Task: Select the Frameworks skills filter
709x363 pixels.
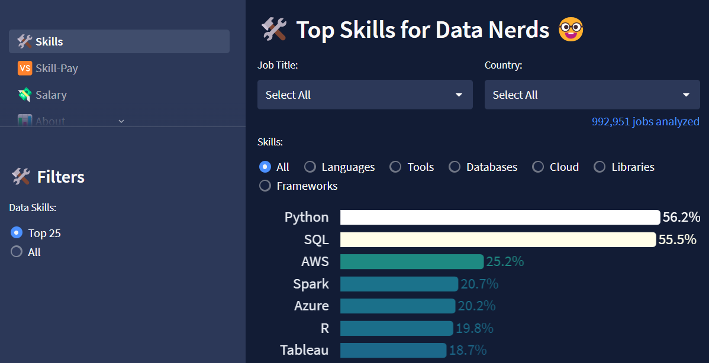Action: coord(265,186)
